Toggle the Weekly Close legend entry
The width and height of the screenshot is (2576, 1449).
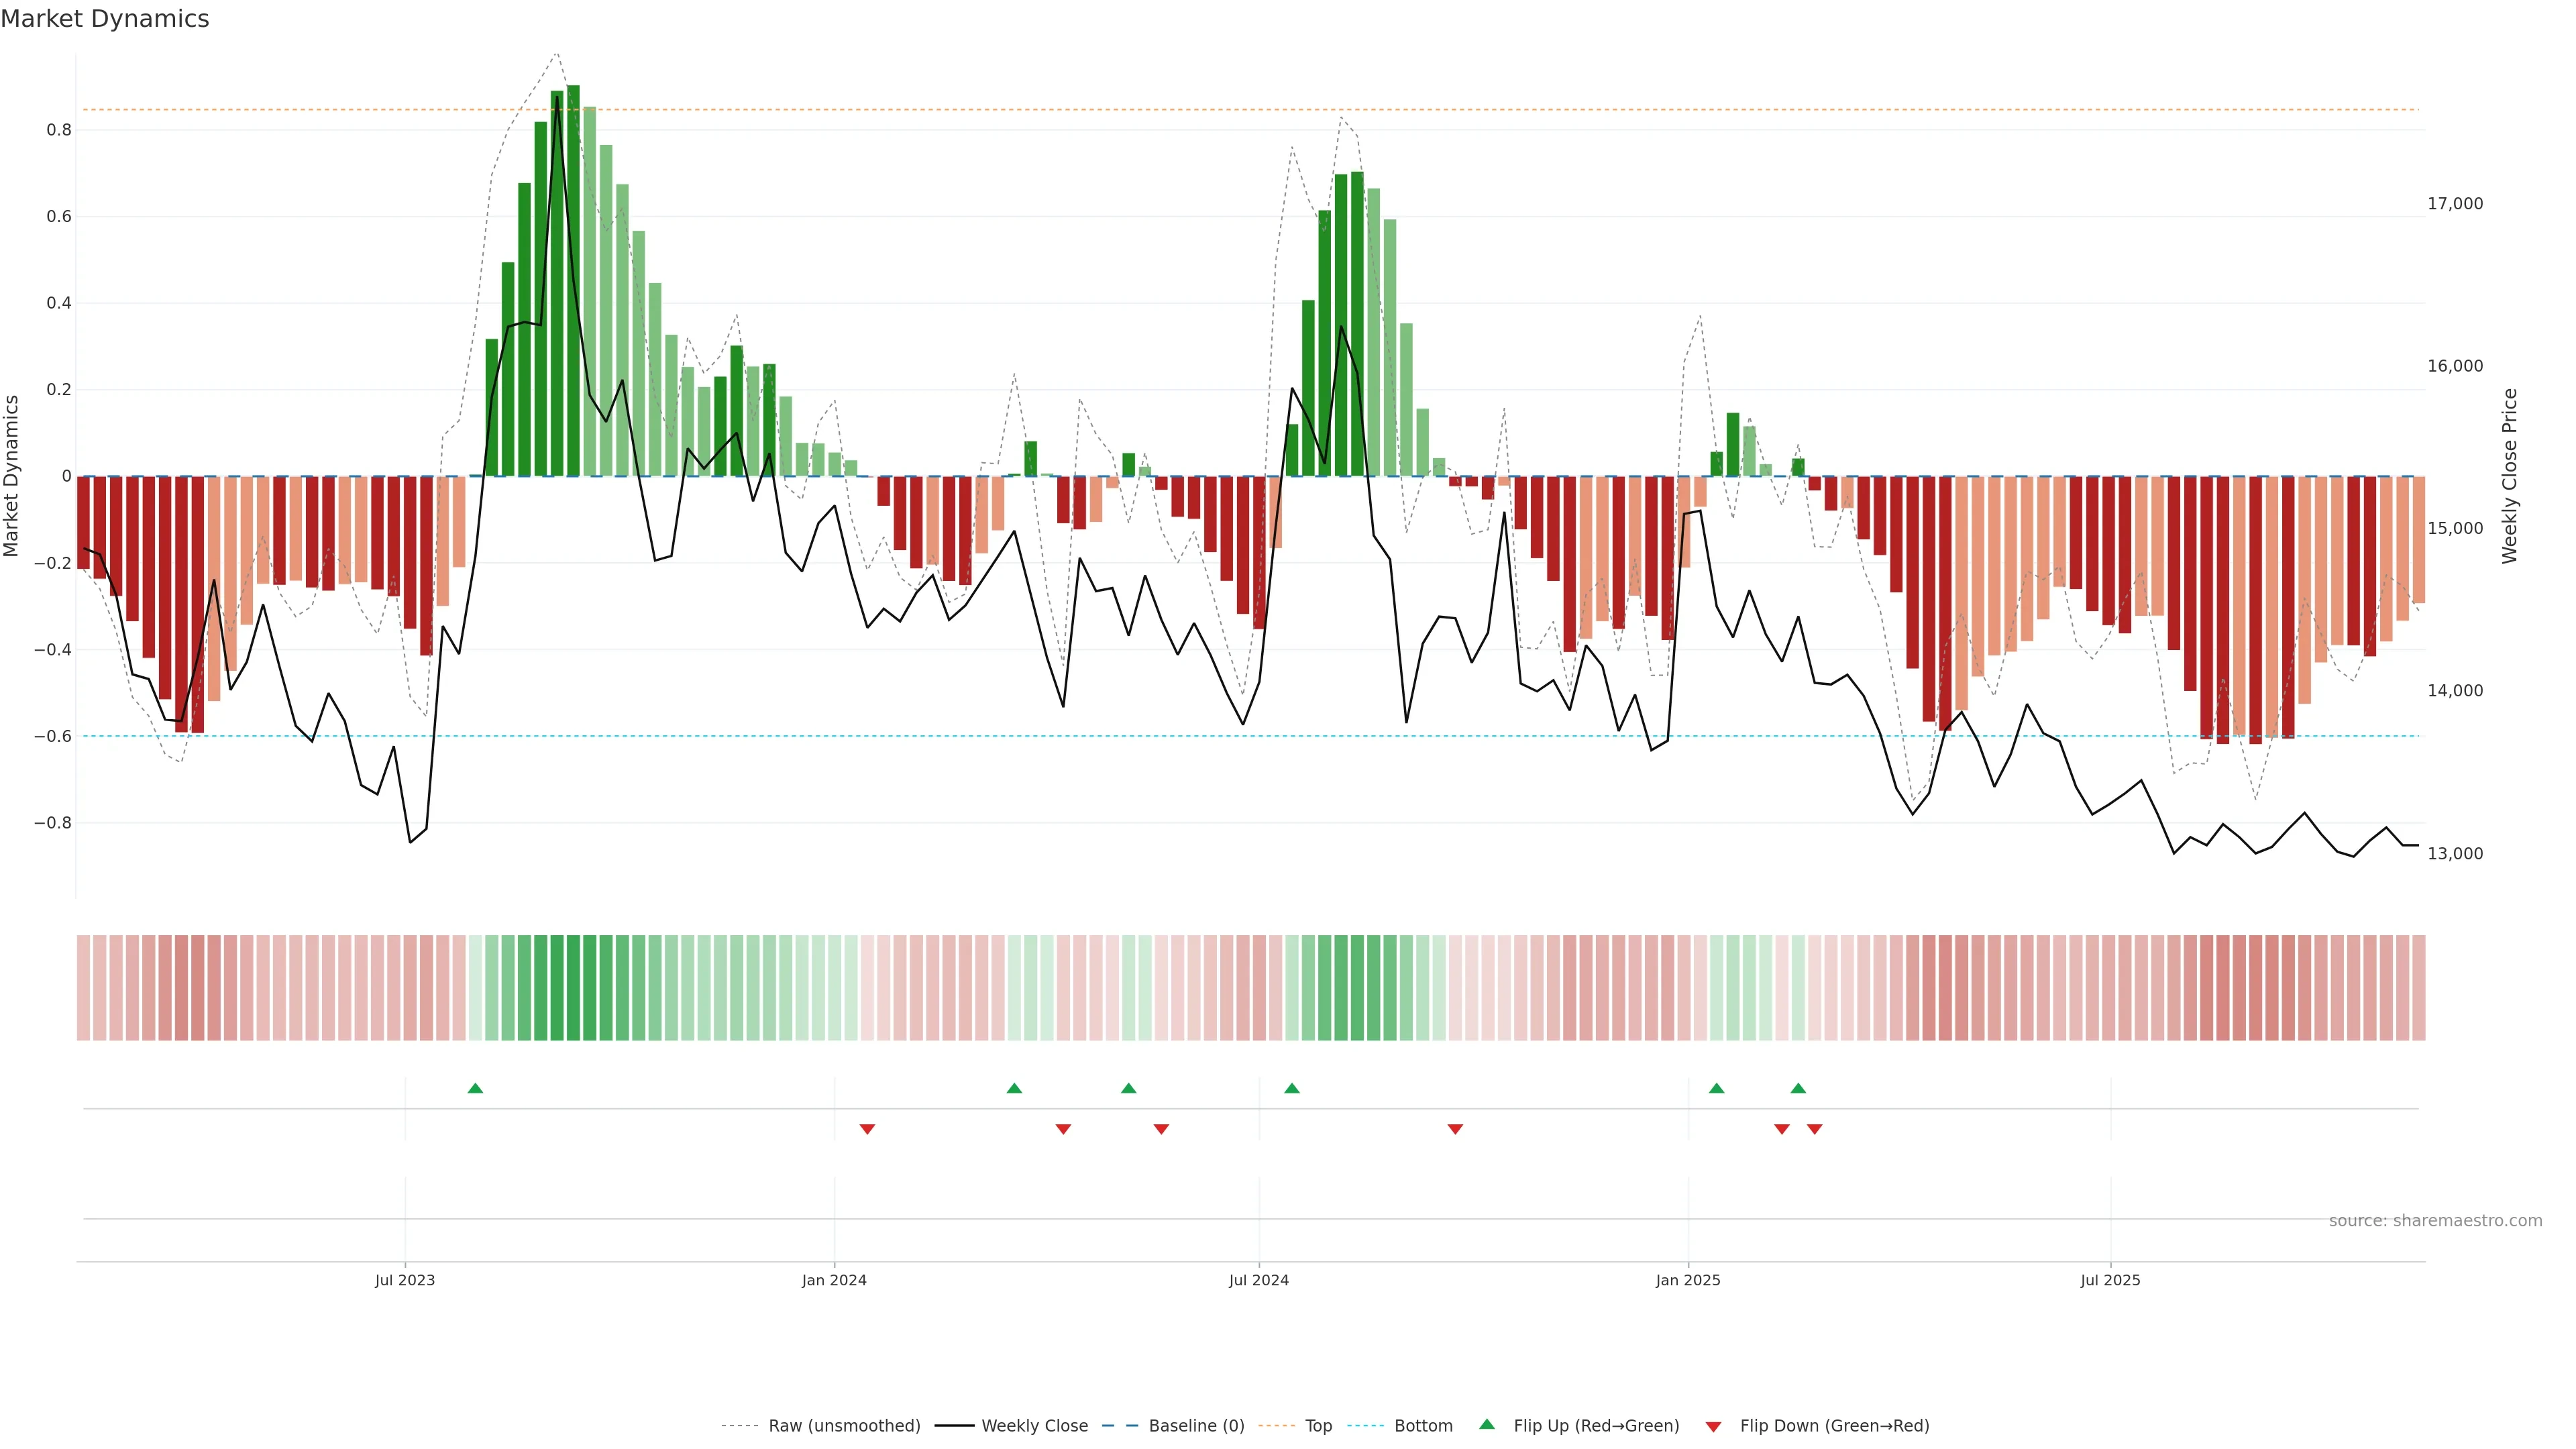1034,1426
